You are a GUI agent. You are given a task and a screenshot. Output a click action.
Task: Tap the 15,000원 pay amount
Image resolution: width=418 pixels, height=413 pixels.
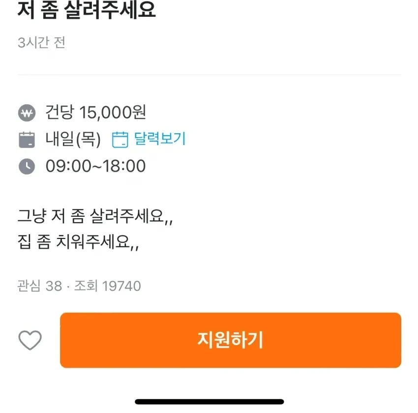[x=113, y=113]
